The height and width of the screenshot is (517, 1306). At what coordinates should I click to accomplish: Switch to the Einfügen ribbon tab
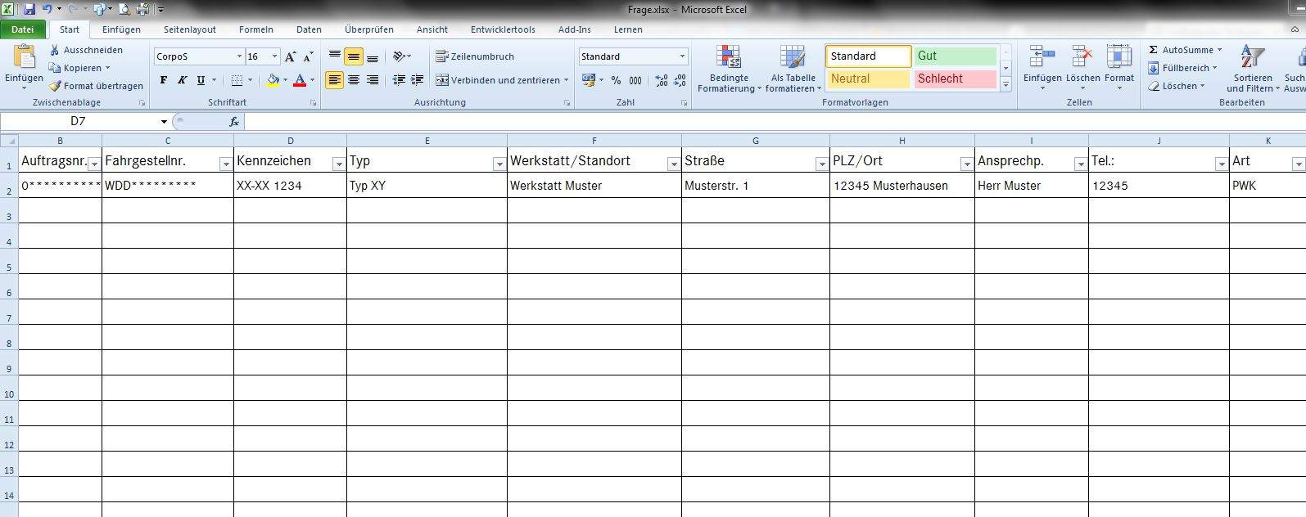[x=121, y=29]
